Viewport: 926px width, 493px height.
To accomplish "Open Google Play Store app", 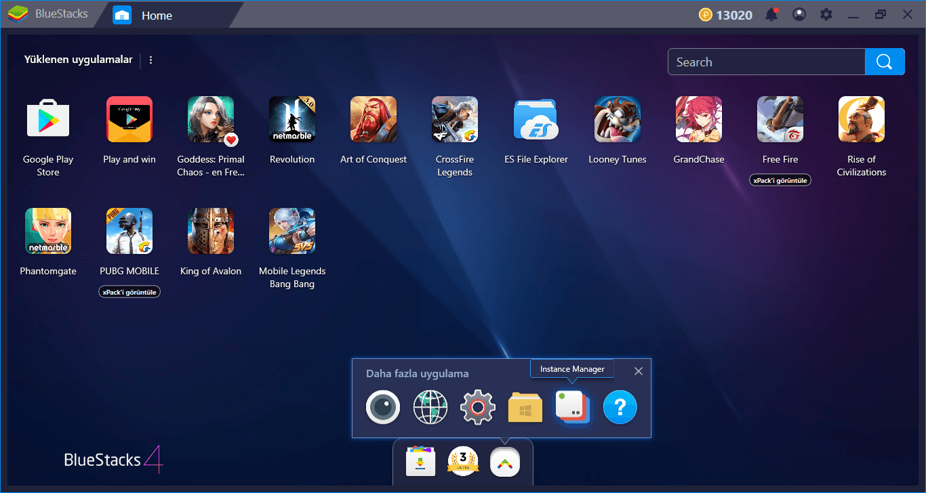I will click(48, 119).
